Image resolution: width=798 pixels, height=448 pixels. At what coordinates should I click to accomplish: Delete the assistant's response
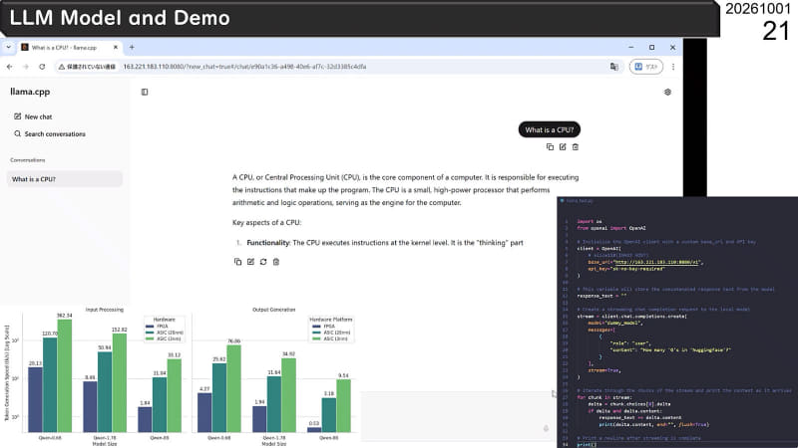tap(276, 262)
